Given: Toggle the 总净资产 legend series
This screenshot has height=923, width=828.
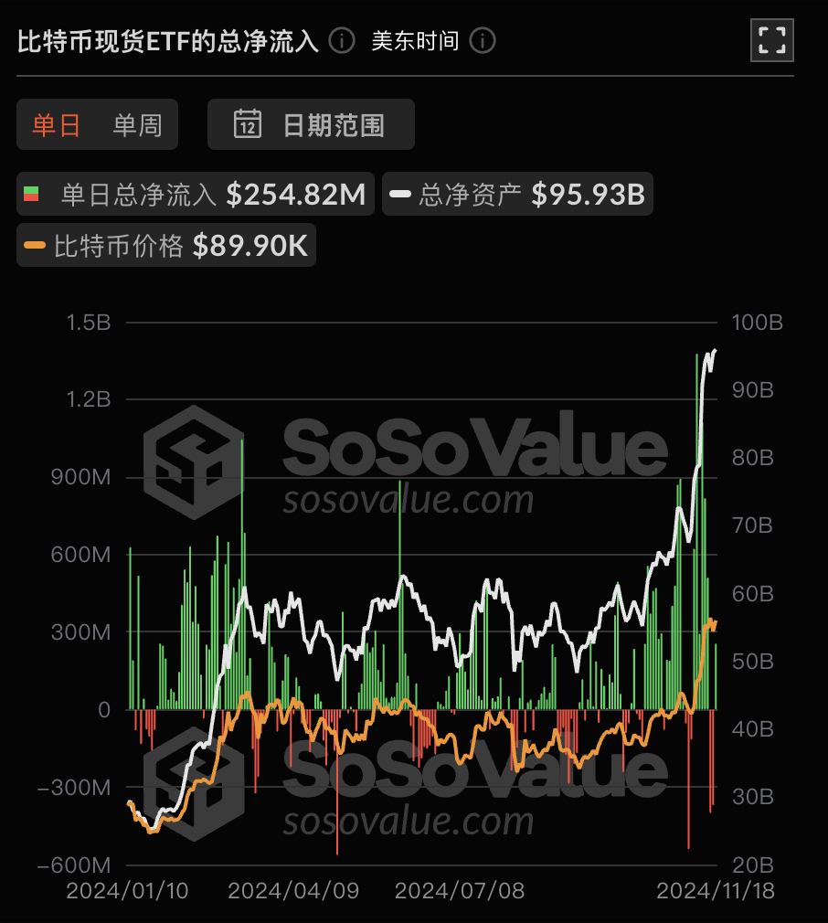Looking at the screenshot, I should [517, 194].
